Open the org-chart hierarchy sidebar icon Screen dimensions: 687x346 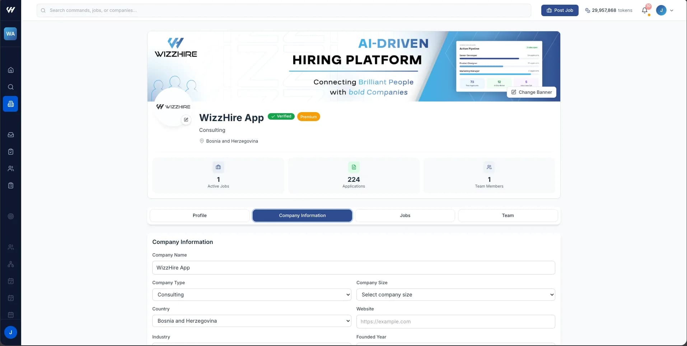11,264
